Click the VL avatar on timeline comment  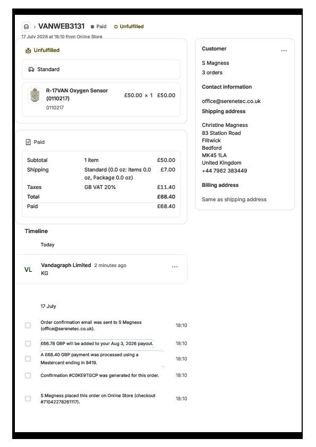point(28,269)
